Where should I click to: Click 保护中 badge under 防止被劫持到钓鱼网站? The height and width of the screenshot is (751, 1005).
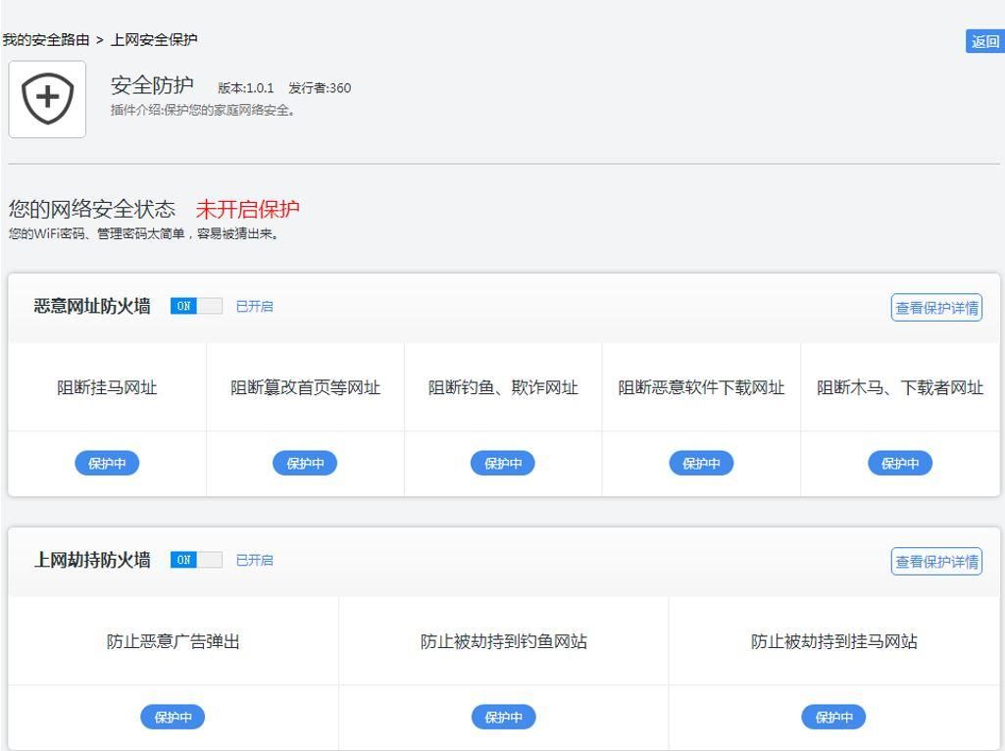(503, 718)
